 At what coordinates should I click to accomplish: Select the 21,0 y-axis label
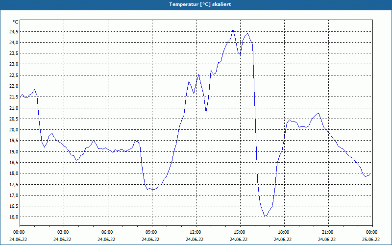coord(14,108)
